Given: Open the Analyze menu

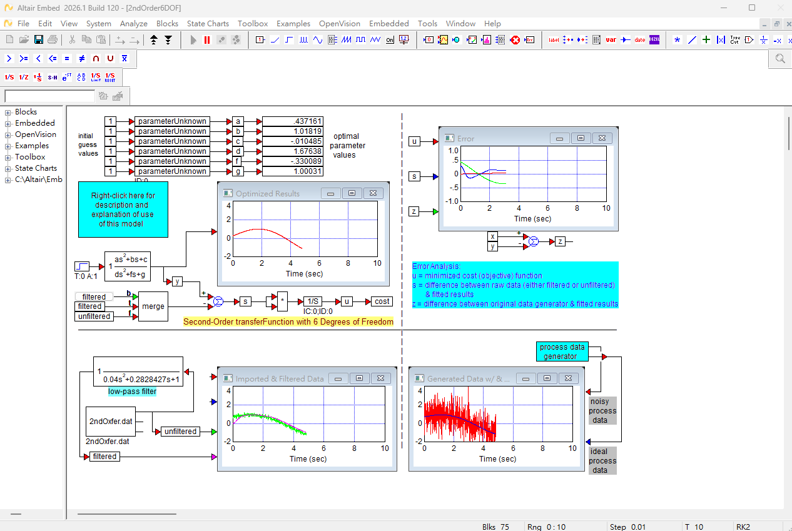Looking at the screenshot, I should click(x=133, y=23).
